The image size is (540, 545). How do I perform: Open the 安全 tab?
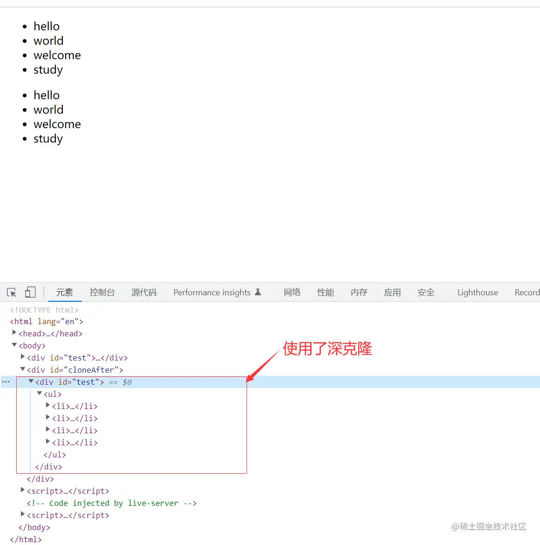coord(426,293)
